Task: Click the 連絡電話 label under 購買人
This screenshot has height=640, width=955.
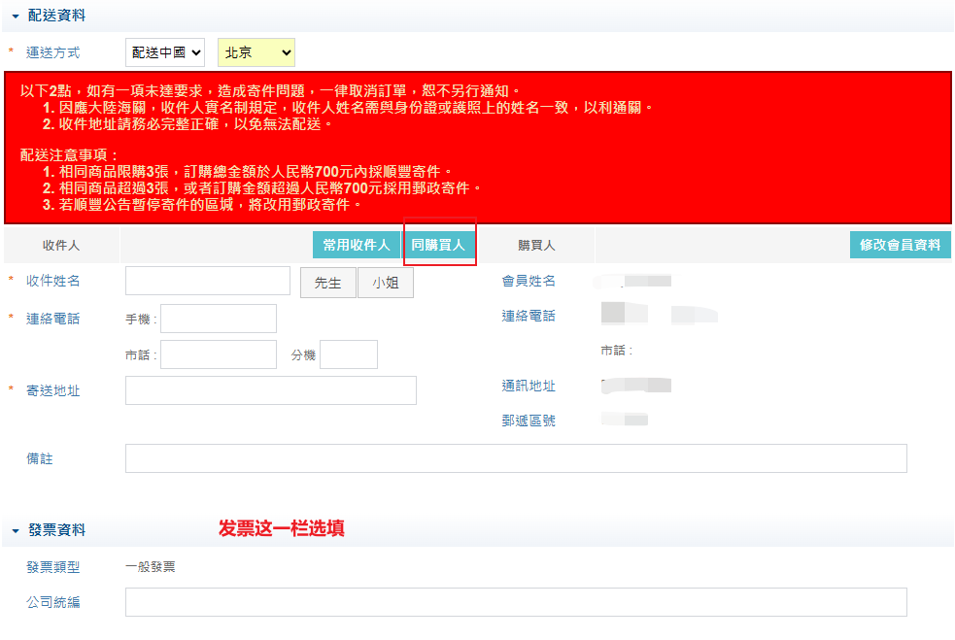Action: pyautogui.click(x=529, y=316)
